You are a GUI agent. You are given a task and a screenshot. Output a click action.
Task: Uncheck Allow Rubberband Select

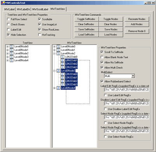(102, 81)
